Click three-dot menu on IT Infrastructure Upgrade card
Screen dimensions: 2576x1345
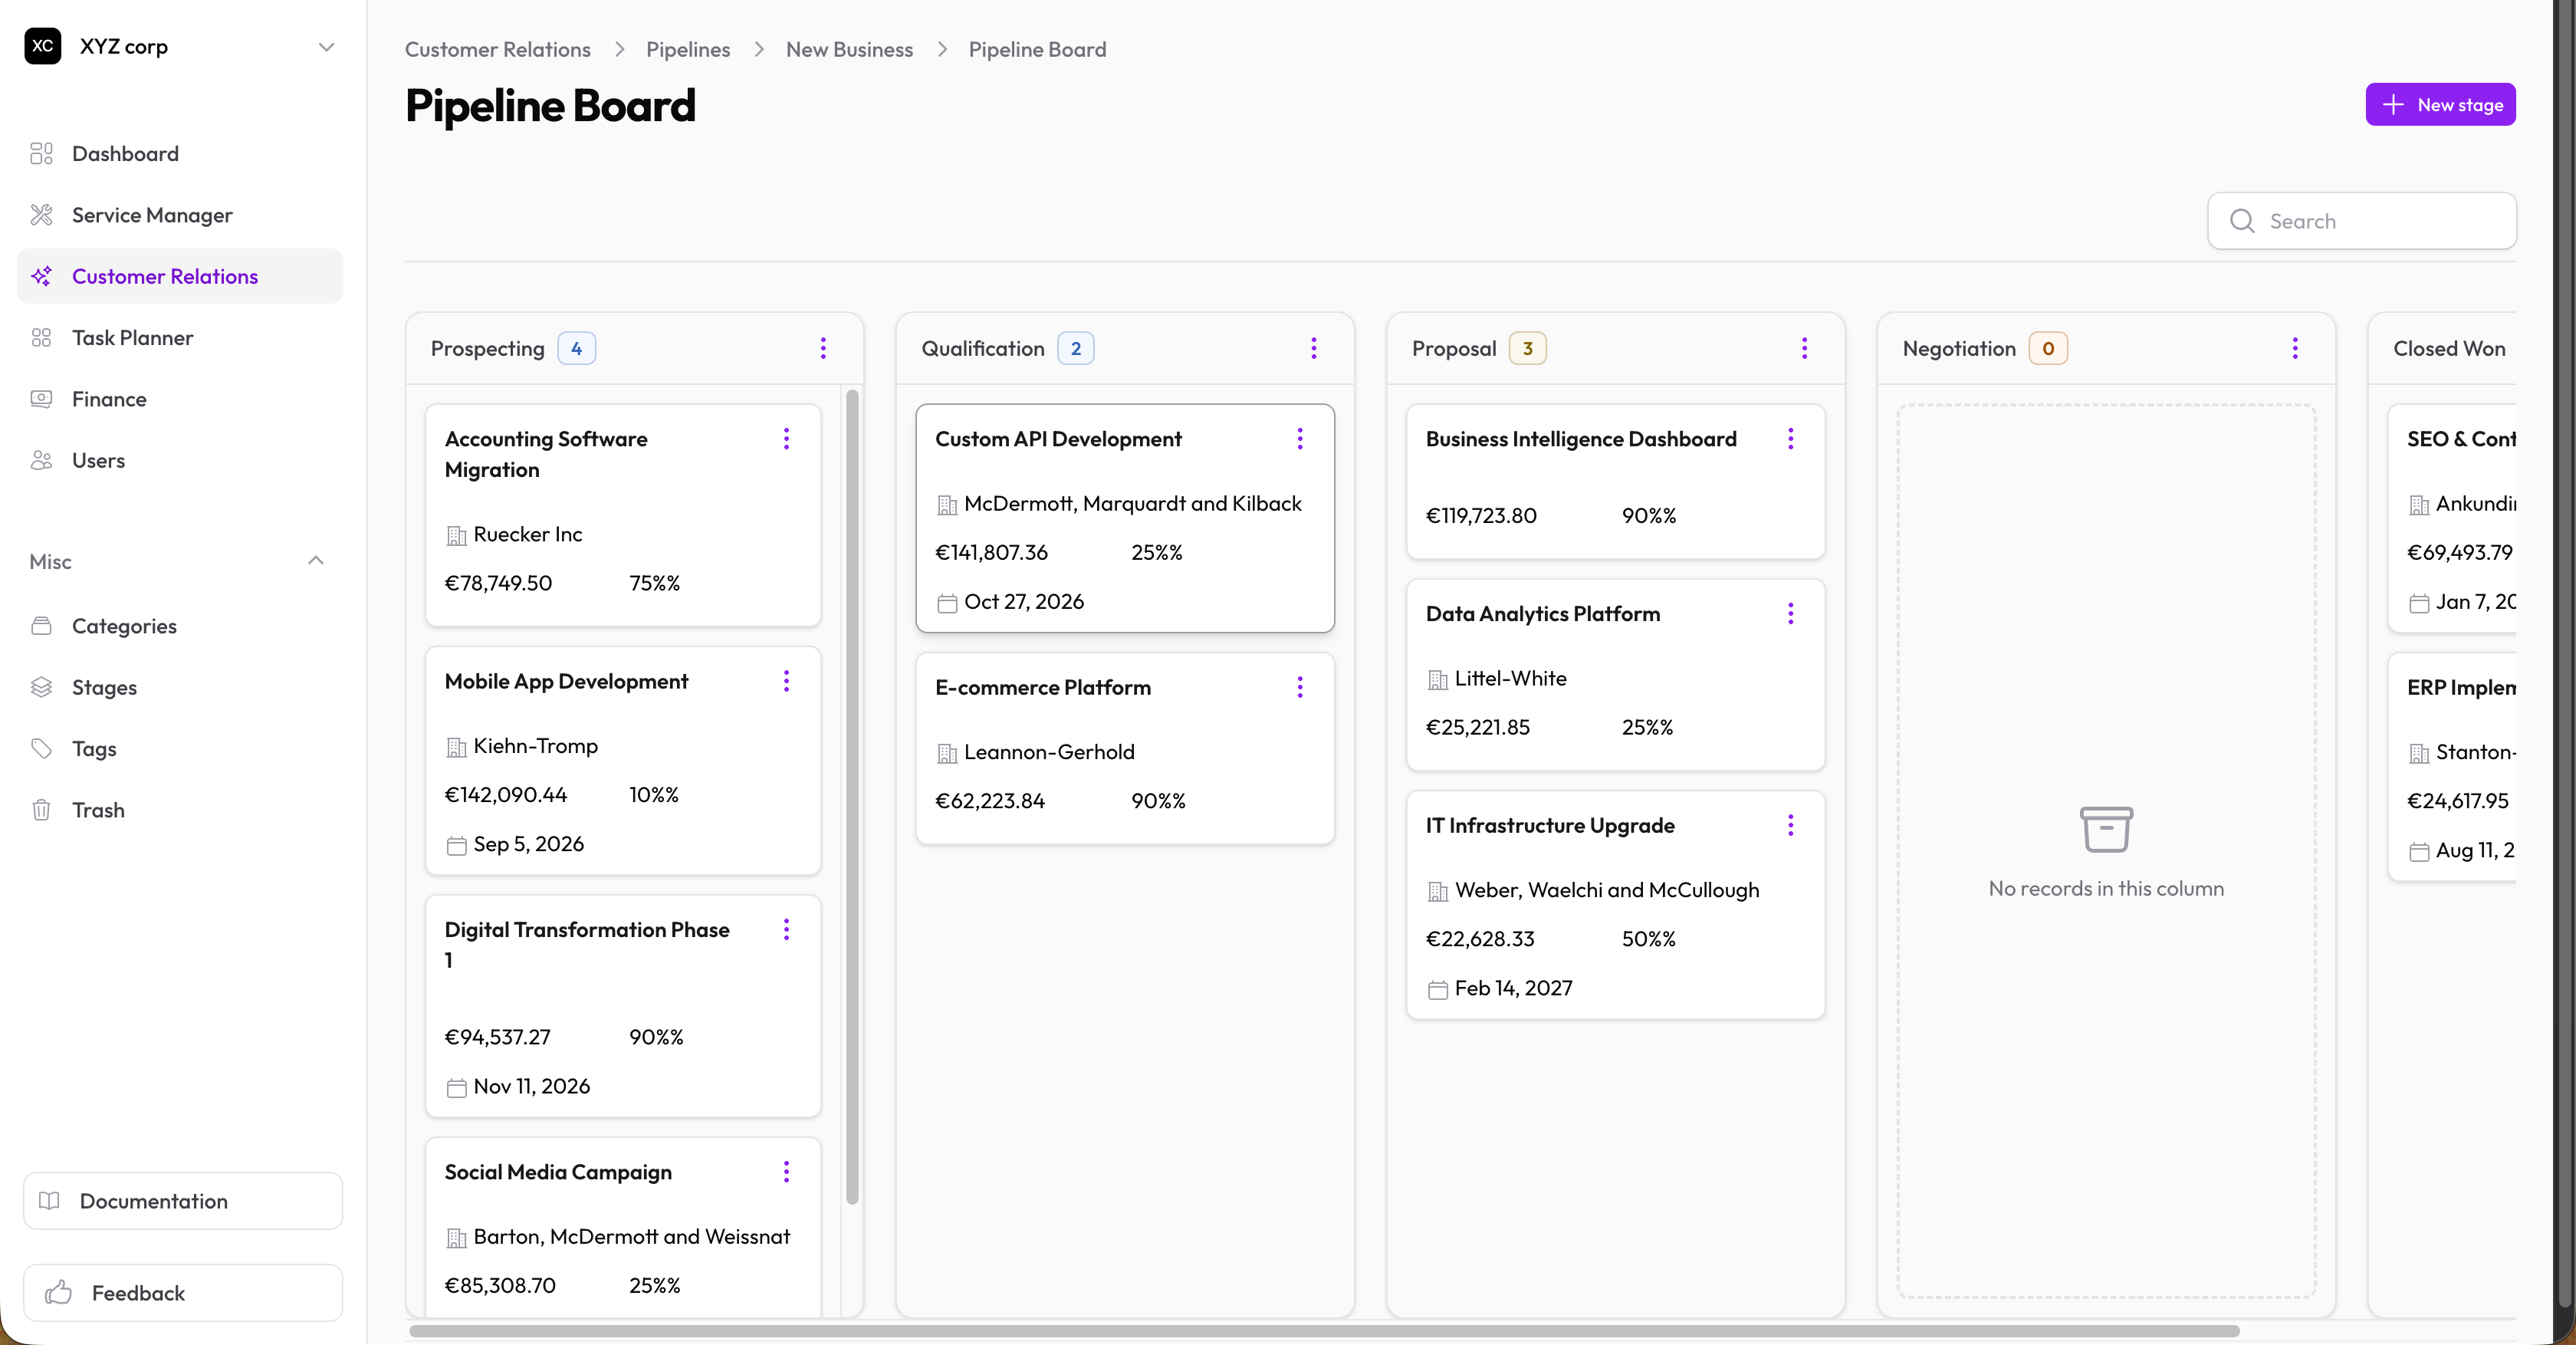(1790, 825)
